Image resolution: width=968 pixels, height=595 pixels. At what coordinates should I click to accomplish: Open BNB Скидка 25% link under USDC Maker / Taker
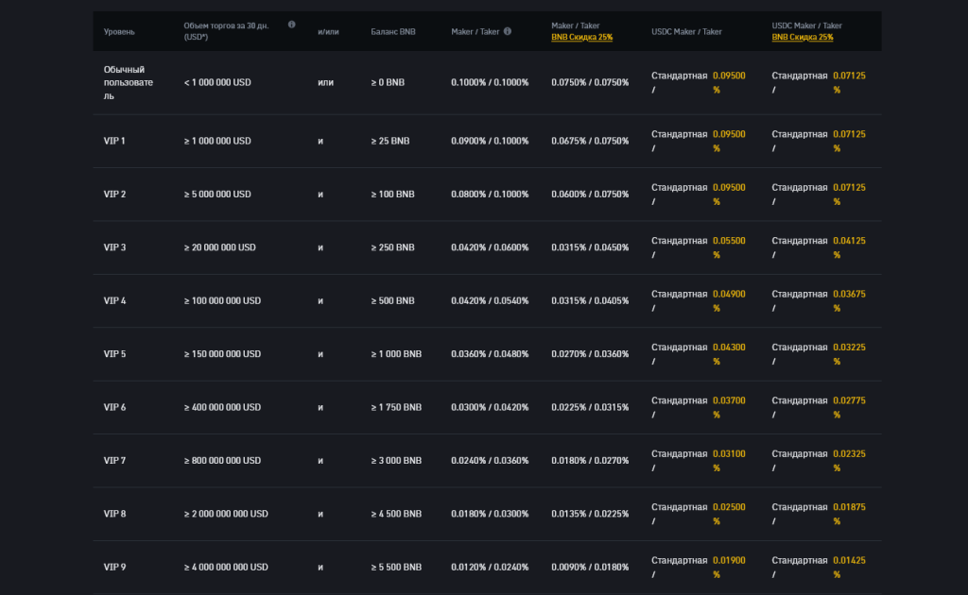click(803, 37)
